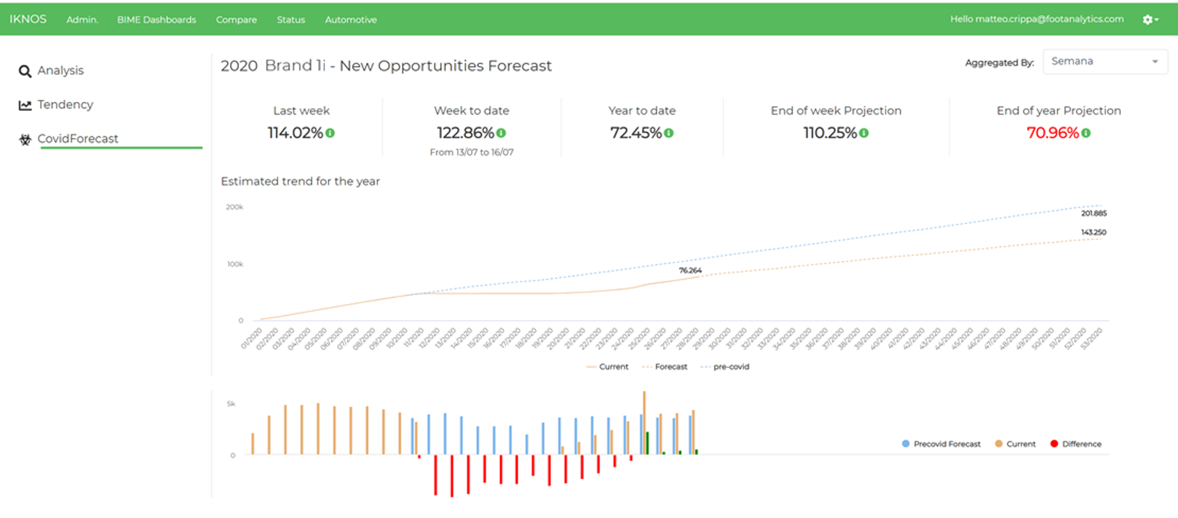This screenshot has height=518, width=1178.
Task: Open the Admin menu
Action: click(82, 20)
